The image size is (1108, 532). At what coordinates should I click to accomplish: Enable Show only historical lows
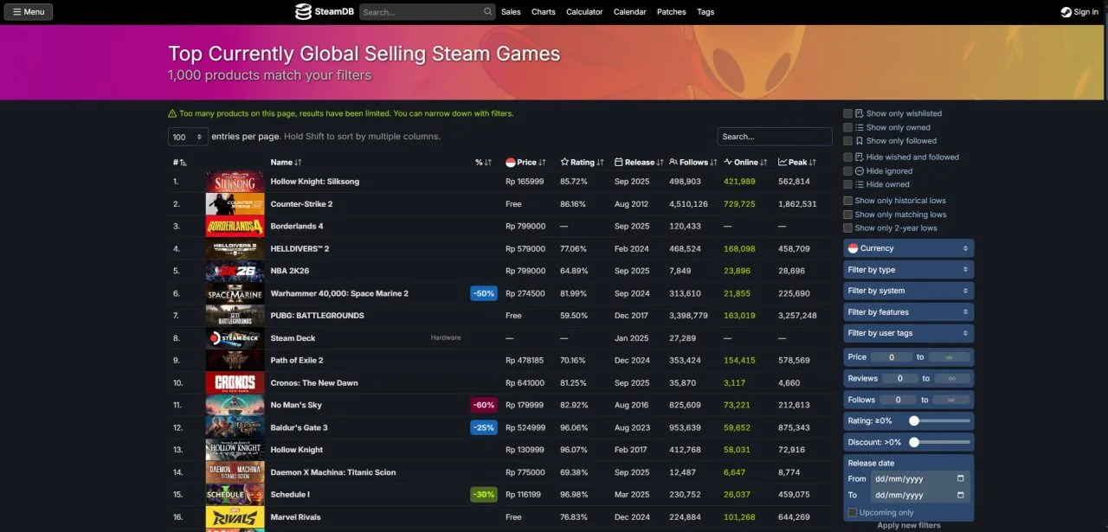[847, 200]
